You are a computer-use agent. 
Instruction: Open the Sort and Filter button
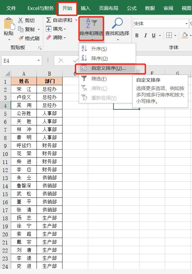(x=91, y=29)
